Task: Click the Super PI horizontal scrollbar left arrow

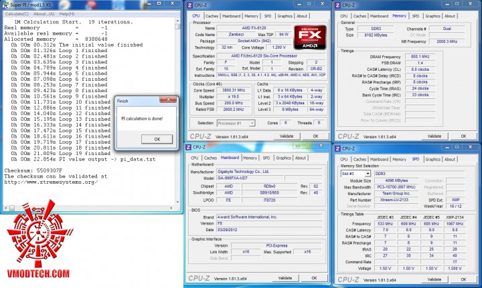Action: coord(5,208)
